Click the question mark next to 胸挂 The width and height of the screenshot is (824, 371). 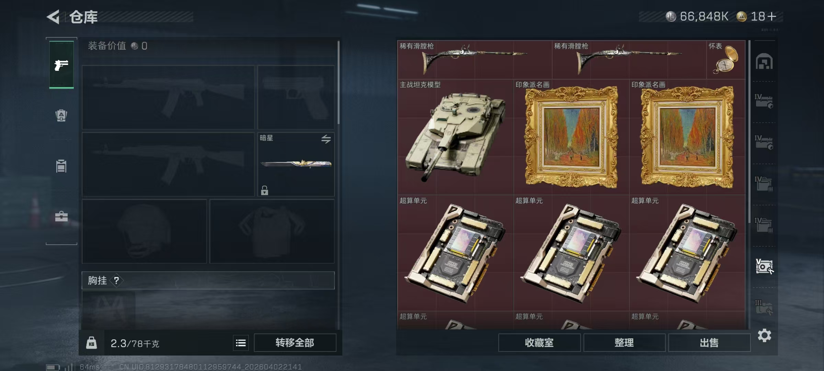[x=117, y=281]
